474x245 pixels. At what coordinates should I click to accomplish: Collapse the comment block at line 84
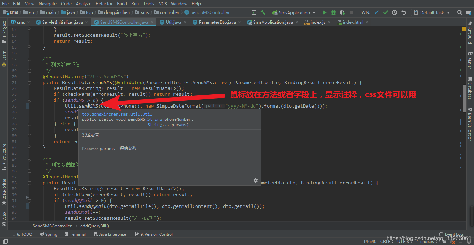(x=29, y=159)
